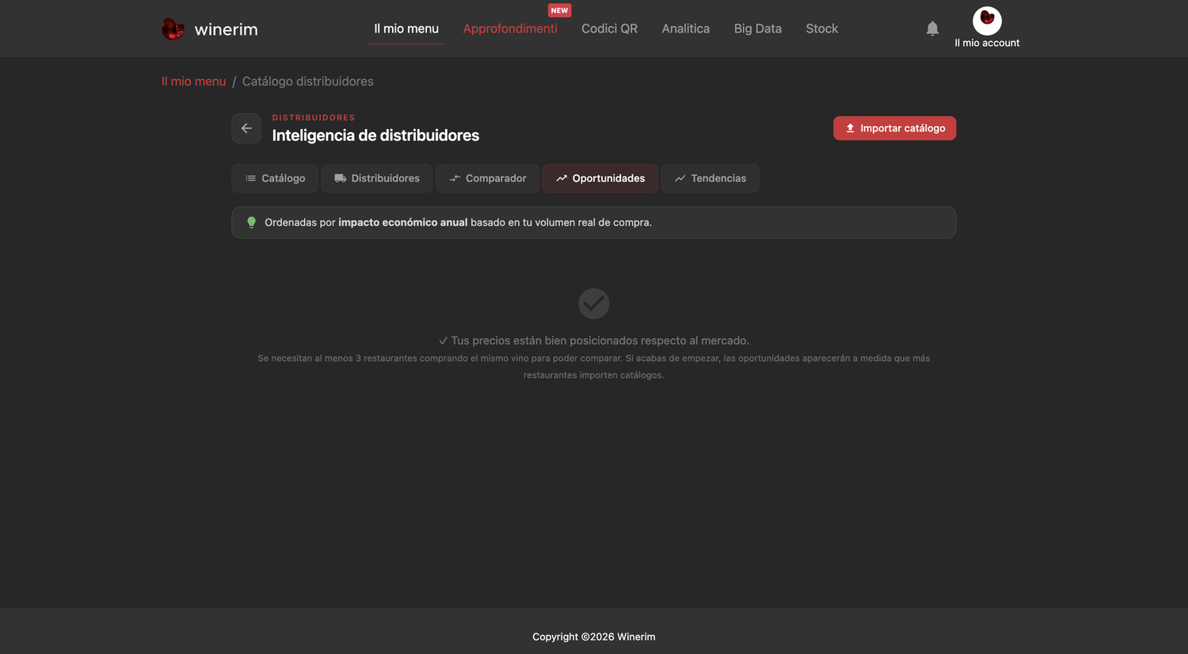Open the Il mio account avatar
The height and width of the screenshot is (654, 1188).
987,21
